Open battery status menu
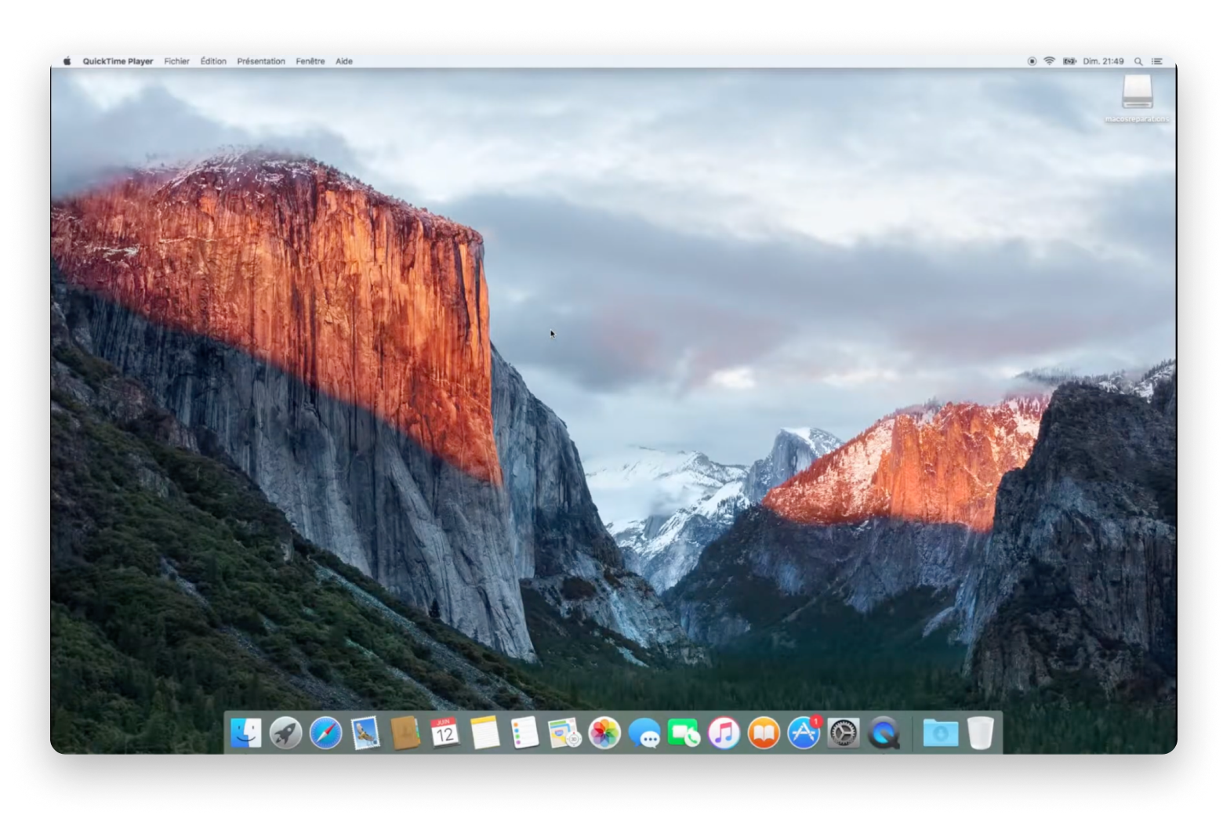This screenshot has width=1223, height=826. pos(1069,61)
